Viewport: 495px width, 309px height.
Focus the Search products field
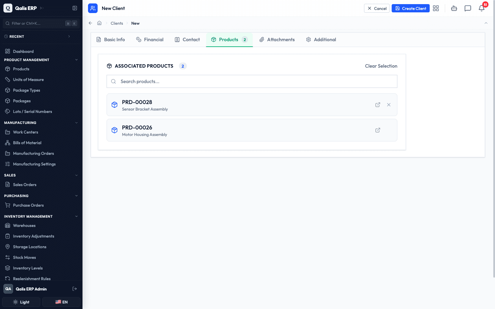[x=252, y=81]
